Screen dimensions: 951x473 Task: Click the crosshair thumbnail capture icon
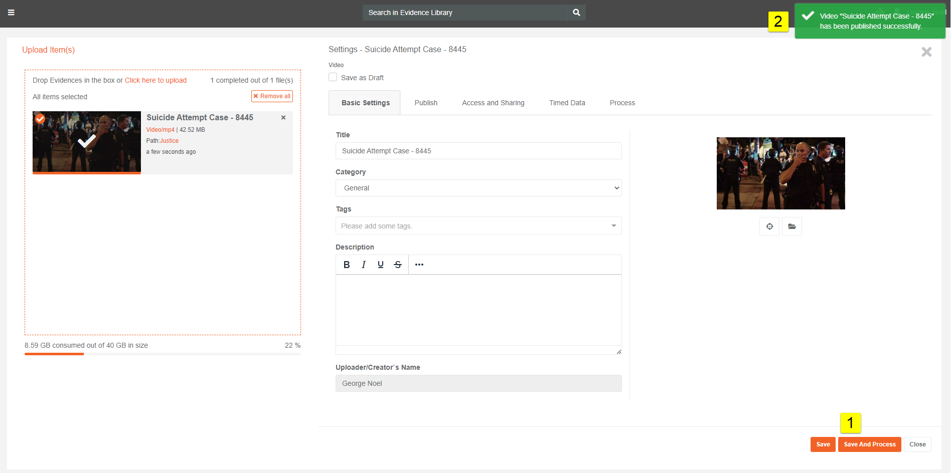769,226
